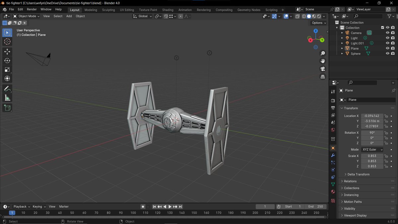The image size is (398, 224).
Task: Open the outliner filter funnel
Action: pyautogui.click(x=389, y=16)
